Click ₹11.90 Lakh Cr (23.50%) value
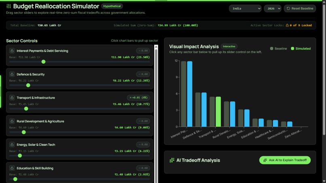326x183 pixels. click(x=130, y=57)
